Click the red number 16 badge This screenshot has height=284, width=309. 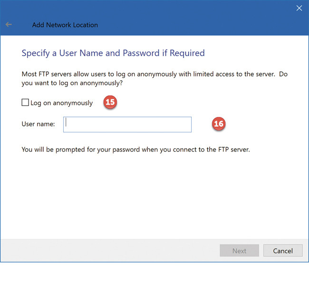point(218,124)
